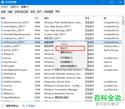This screenshot has width=125, height=109.
Task: Click the scrollbar down arrow
Action: coord(123,100)
